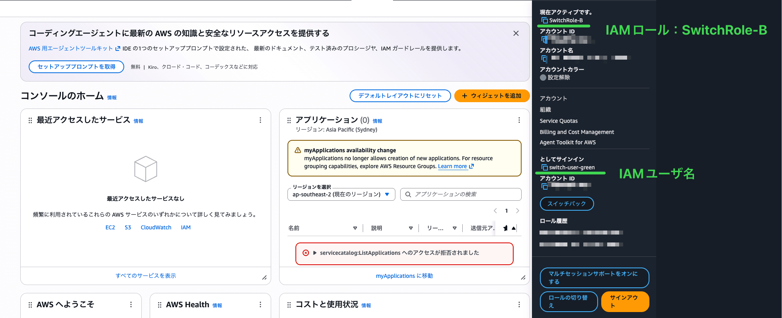This screenshot has height=318, width=782.
Task: Close the coding agent announcement banner
Action: point(516,33)
